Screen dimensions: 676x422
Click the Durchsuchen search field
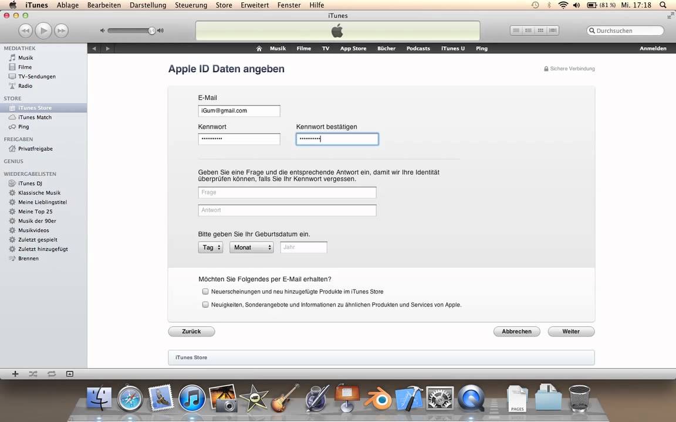tap(625, 30)
